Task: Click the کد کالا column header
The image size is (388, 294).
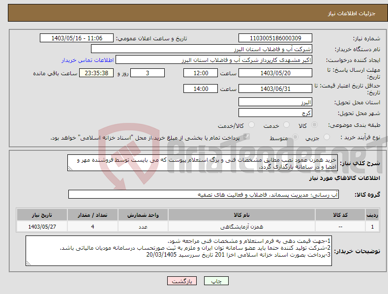Action: click(x=340, y=215)
